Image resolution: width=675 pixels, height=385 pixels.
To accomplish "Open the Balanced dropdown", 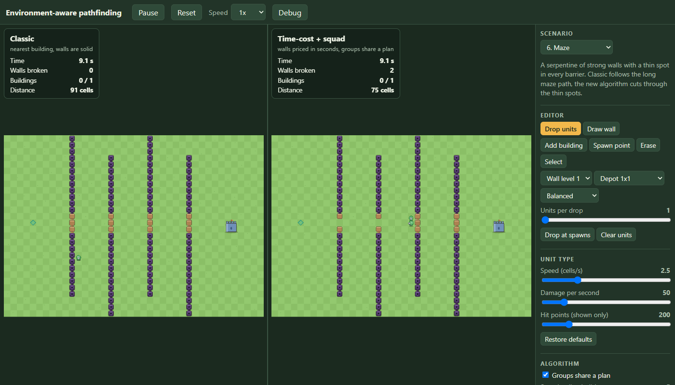I will pyautogui.click(x=569, y=196).
